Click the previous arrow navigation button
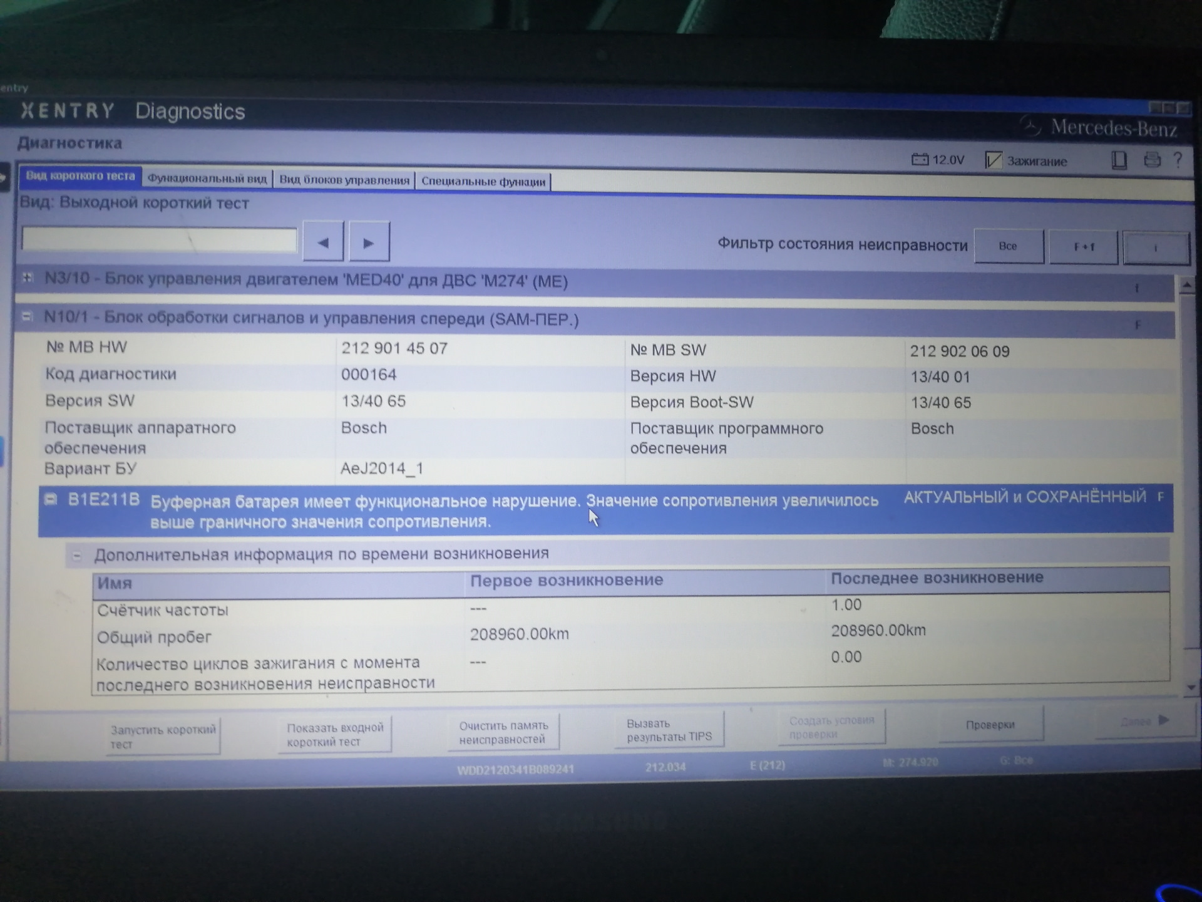This screenshot has height=902, width=1202. click(323, 242)
